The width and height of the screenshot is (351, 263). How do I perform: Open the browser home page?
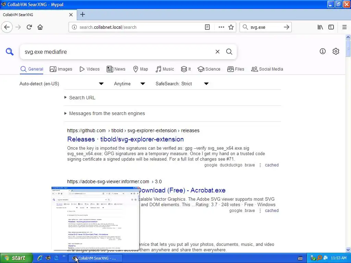tap(40, 27)
